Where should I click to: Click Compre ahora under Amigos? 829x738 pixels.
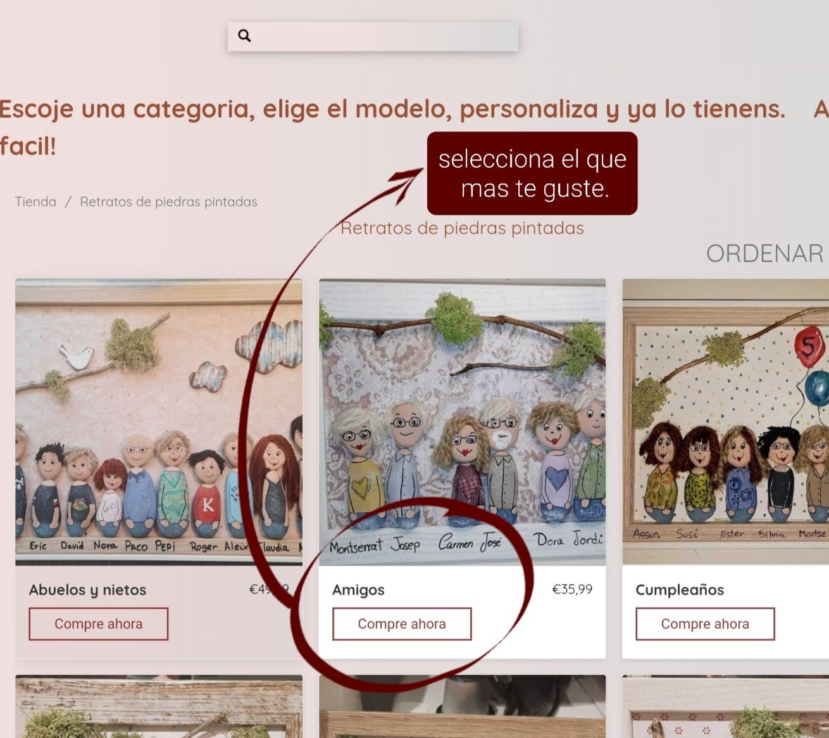coord(402,624)
